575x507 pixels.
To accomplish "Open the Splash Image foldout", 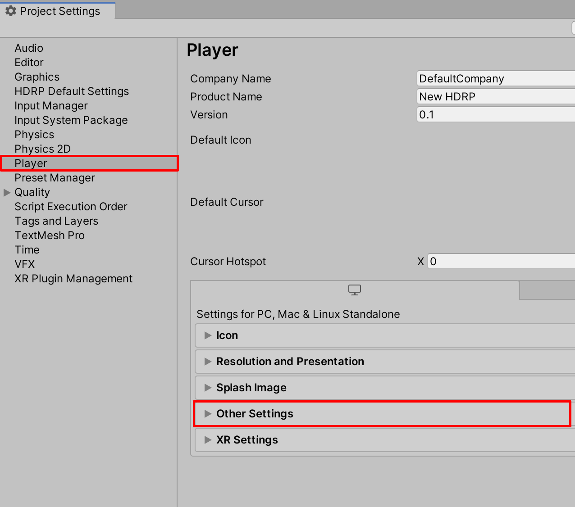I will pyautogui.click(x=208, y=388).
